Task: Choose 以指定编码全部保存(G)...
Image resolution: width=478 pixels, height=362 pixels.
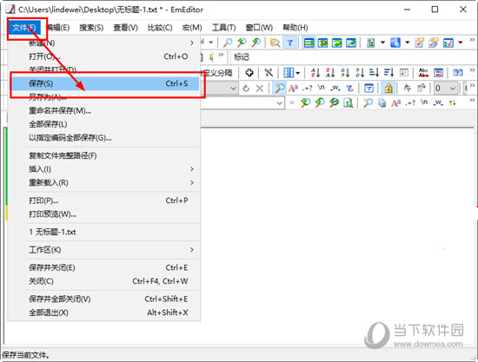Action: click(104, 138)
